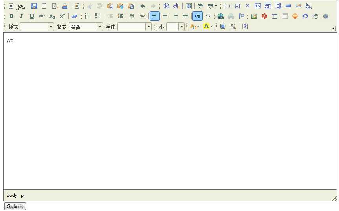This screenshot has height=211, width=339.
Task: Open the 样式 styles dropdown
Action: pyautogui.click(x=37, y=27)
